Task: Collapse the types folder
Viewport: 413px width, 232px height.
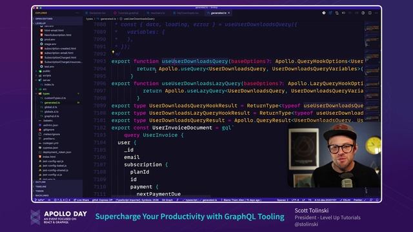Action: tap(46, 93)
